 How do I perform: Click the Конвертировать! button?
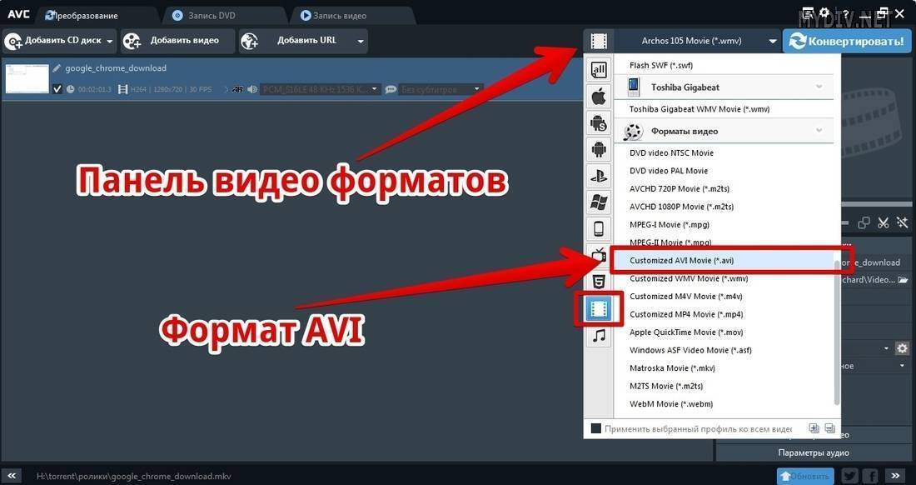[x=847, y=42]
